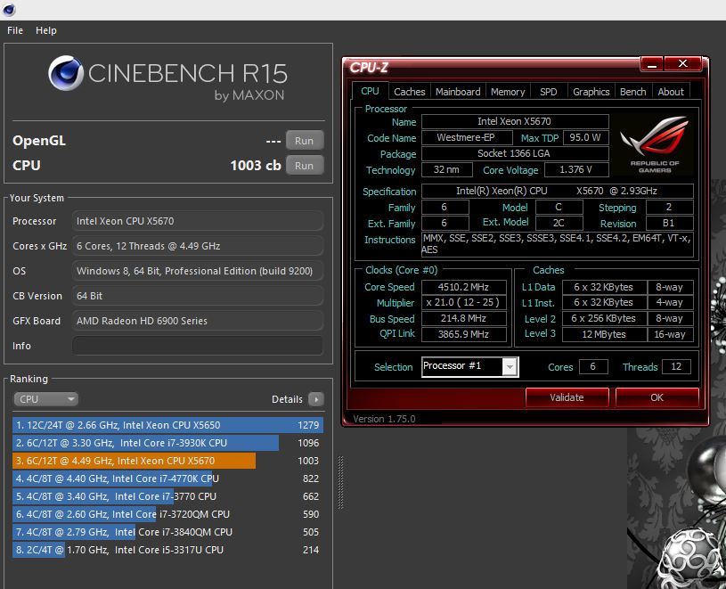Click the empty Info input field
The image size is (726, 589).
point(198,346)
